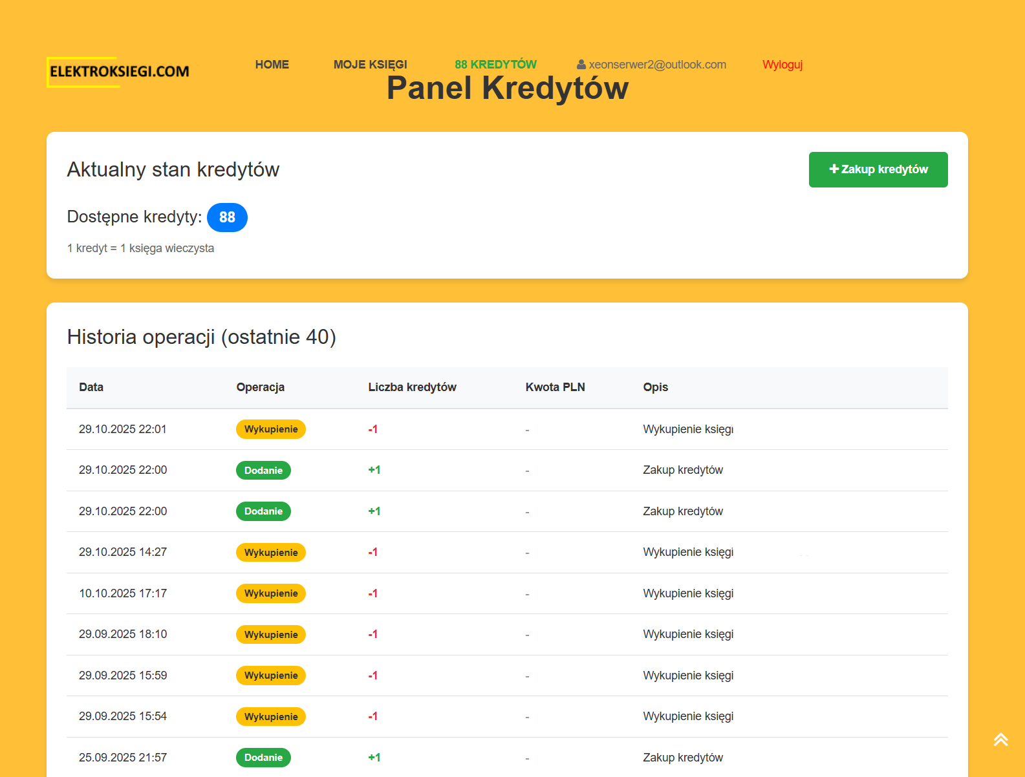Log out using the Wyloguj link

782,65
